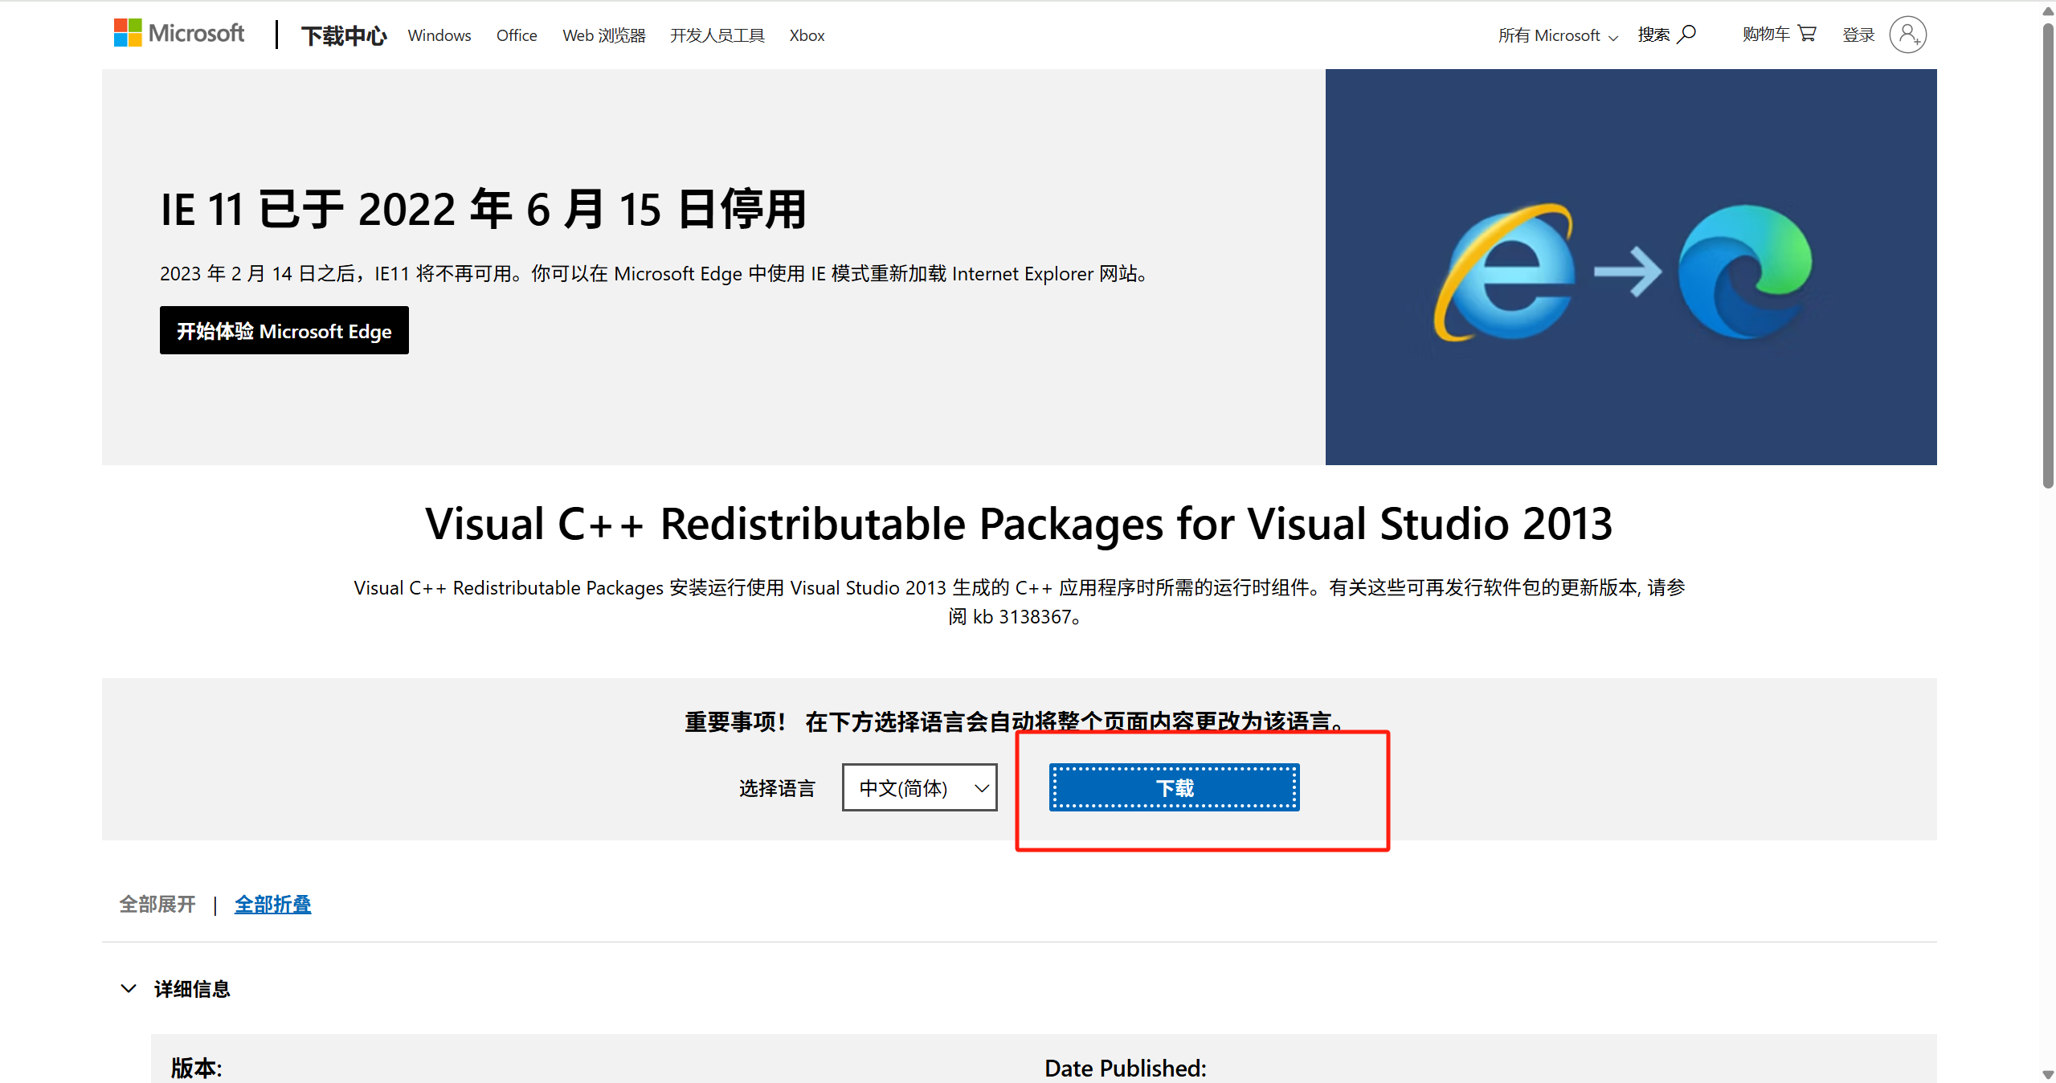Open the 中文(简体) language dropdown
Viewport: 2056px width, 1083px height.
click(x=918, y=787)
